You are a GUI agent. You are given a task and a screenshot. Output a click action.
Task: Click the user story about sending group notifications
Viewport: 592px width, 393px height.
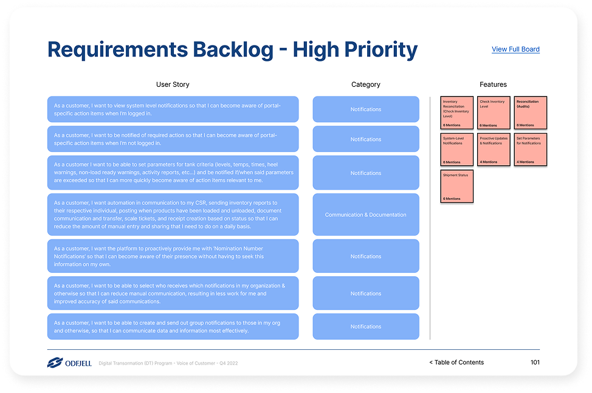173,327
